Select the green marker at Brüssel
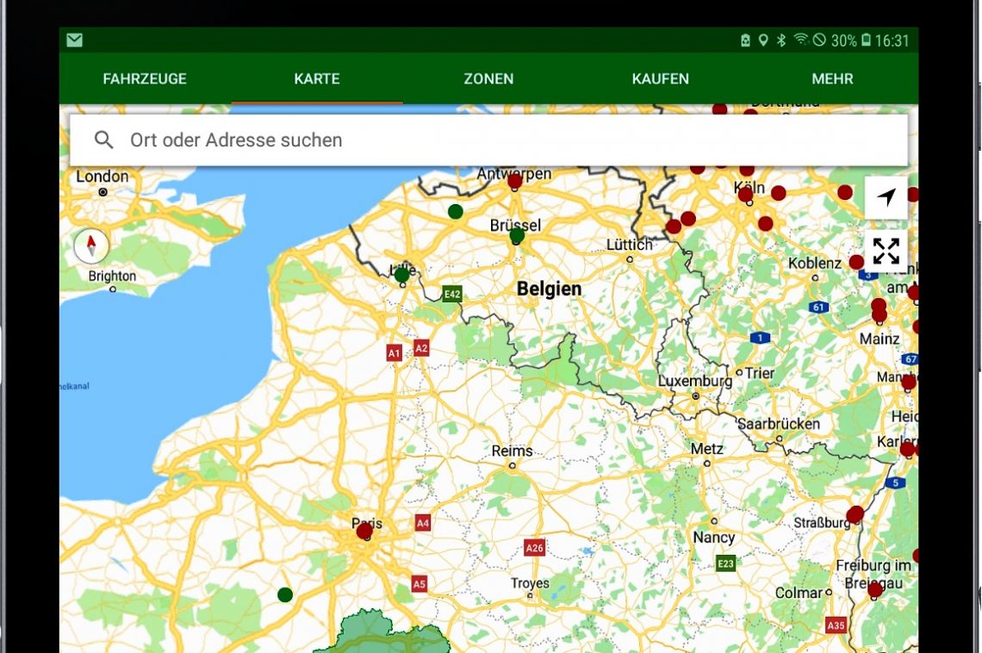The width and height of the screenshot is (982, 653). pyautogui.click(x=517, y=235)
